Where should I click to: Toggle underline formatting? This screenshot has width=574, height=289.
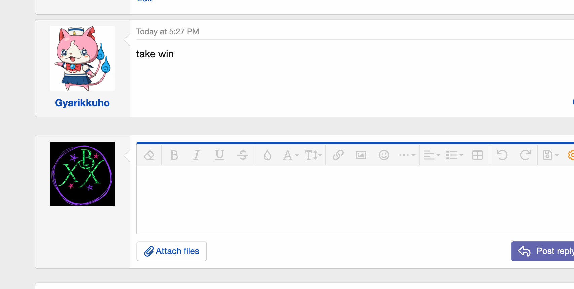click(220, 155)
